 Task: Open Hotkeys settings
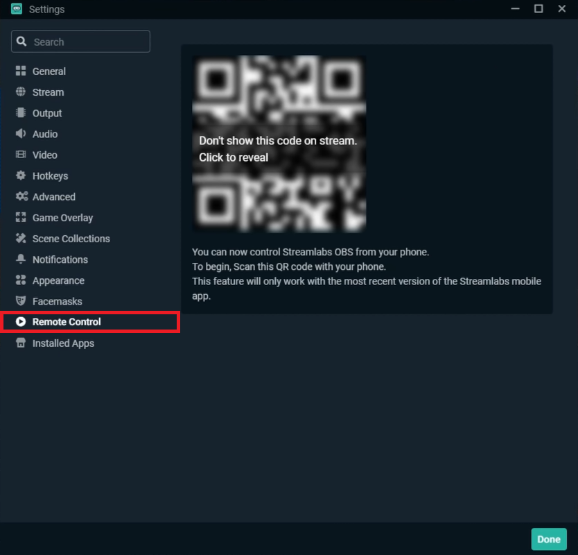(x=50, y=176)
